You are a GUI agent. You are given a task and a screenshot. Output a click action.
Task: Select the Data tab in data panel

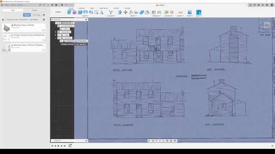pyautogui.click(x=13, y=10)
